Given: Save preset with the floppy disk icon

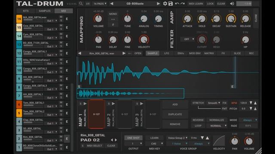Looking at the screenshot, I should point(171,3).
